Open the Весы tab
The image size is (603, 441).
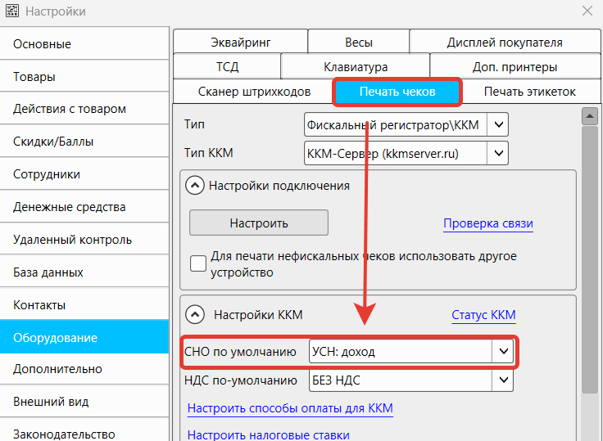[x=358, y=42]
